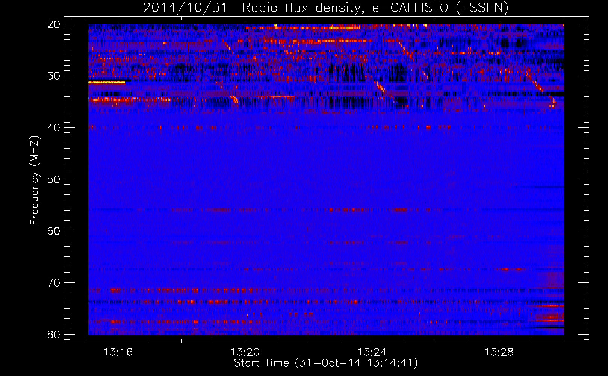The image size is (608, 376).
Task: Click the time tick label '13:24'
Action: [372, 352]
